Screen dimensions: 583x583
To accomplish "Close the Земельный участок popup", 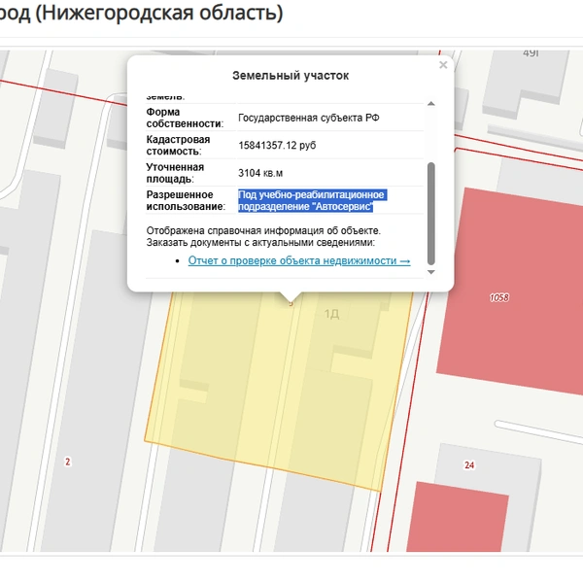I will [443, 65].
